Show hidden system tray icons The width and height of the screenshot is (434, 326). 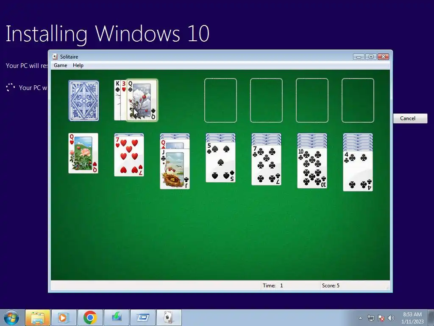click(x=360, y=318)
